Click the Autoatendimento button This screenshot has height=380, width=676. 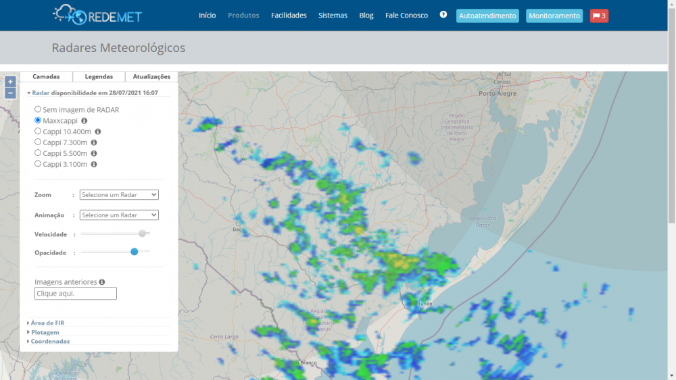point(487,16)
